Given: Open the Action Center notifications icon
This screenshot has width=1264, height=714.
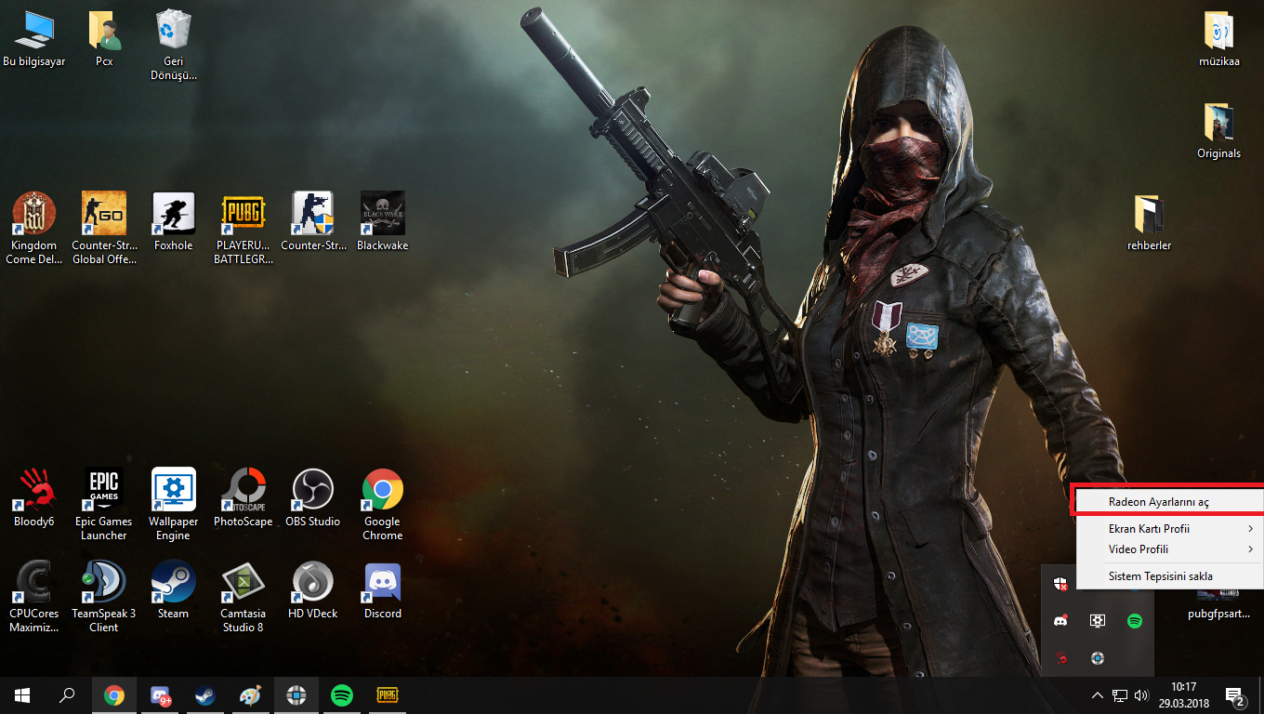Looking at the screenshot, I should click(1235, 695).
